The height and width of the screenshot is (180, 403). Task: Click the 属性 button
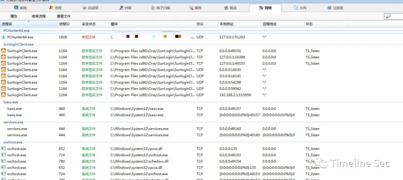[x=14, y=16]
